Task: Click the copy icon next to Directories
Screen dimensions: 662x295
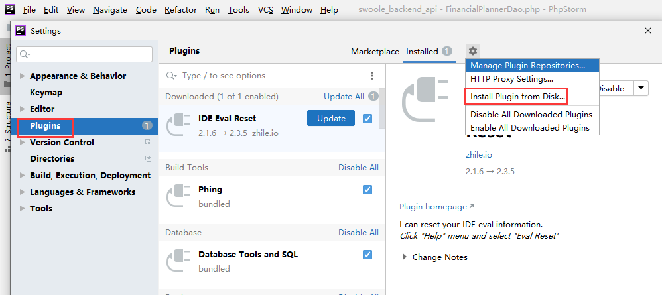Action: tap(148, 159)
